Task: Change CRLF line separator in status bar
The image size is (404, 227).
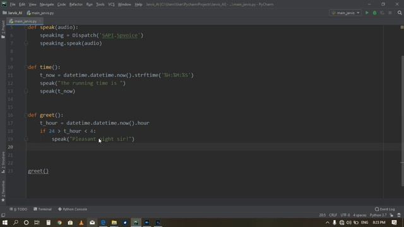Action: click(x=333, y=215)
